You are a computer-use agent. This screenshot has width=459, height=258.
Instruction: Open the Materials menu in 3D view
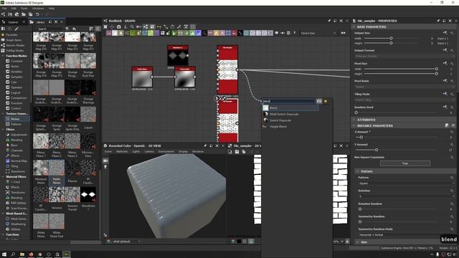[x=122, y=151]
